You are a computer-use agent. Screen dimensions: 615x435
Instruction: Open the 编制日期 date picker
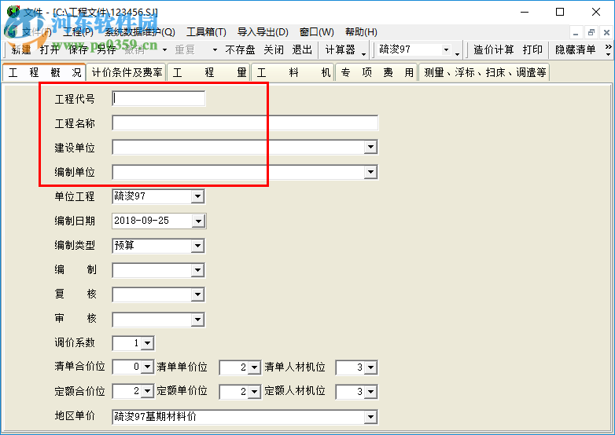198,221
